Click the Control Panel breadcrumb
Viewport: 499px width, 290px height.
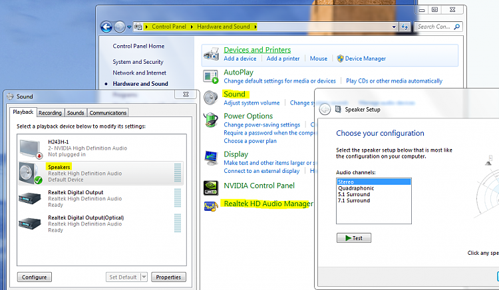pos(169,27)
